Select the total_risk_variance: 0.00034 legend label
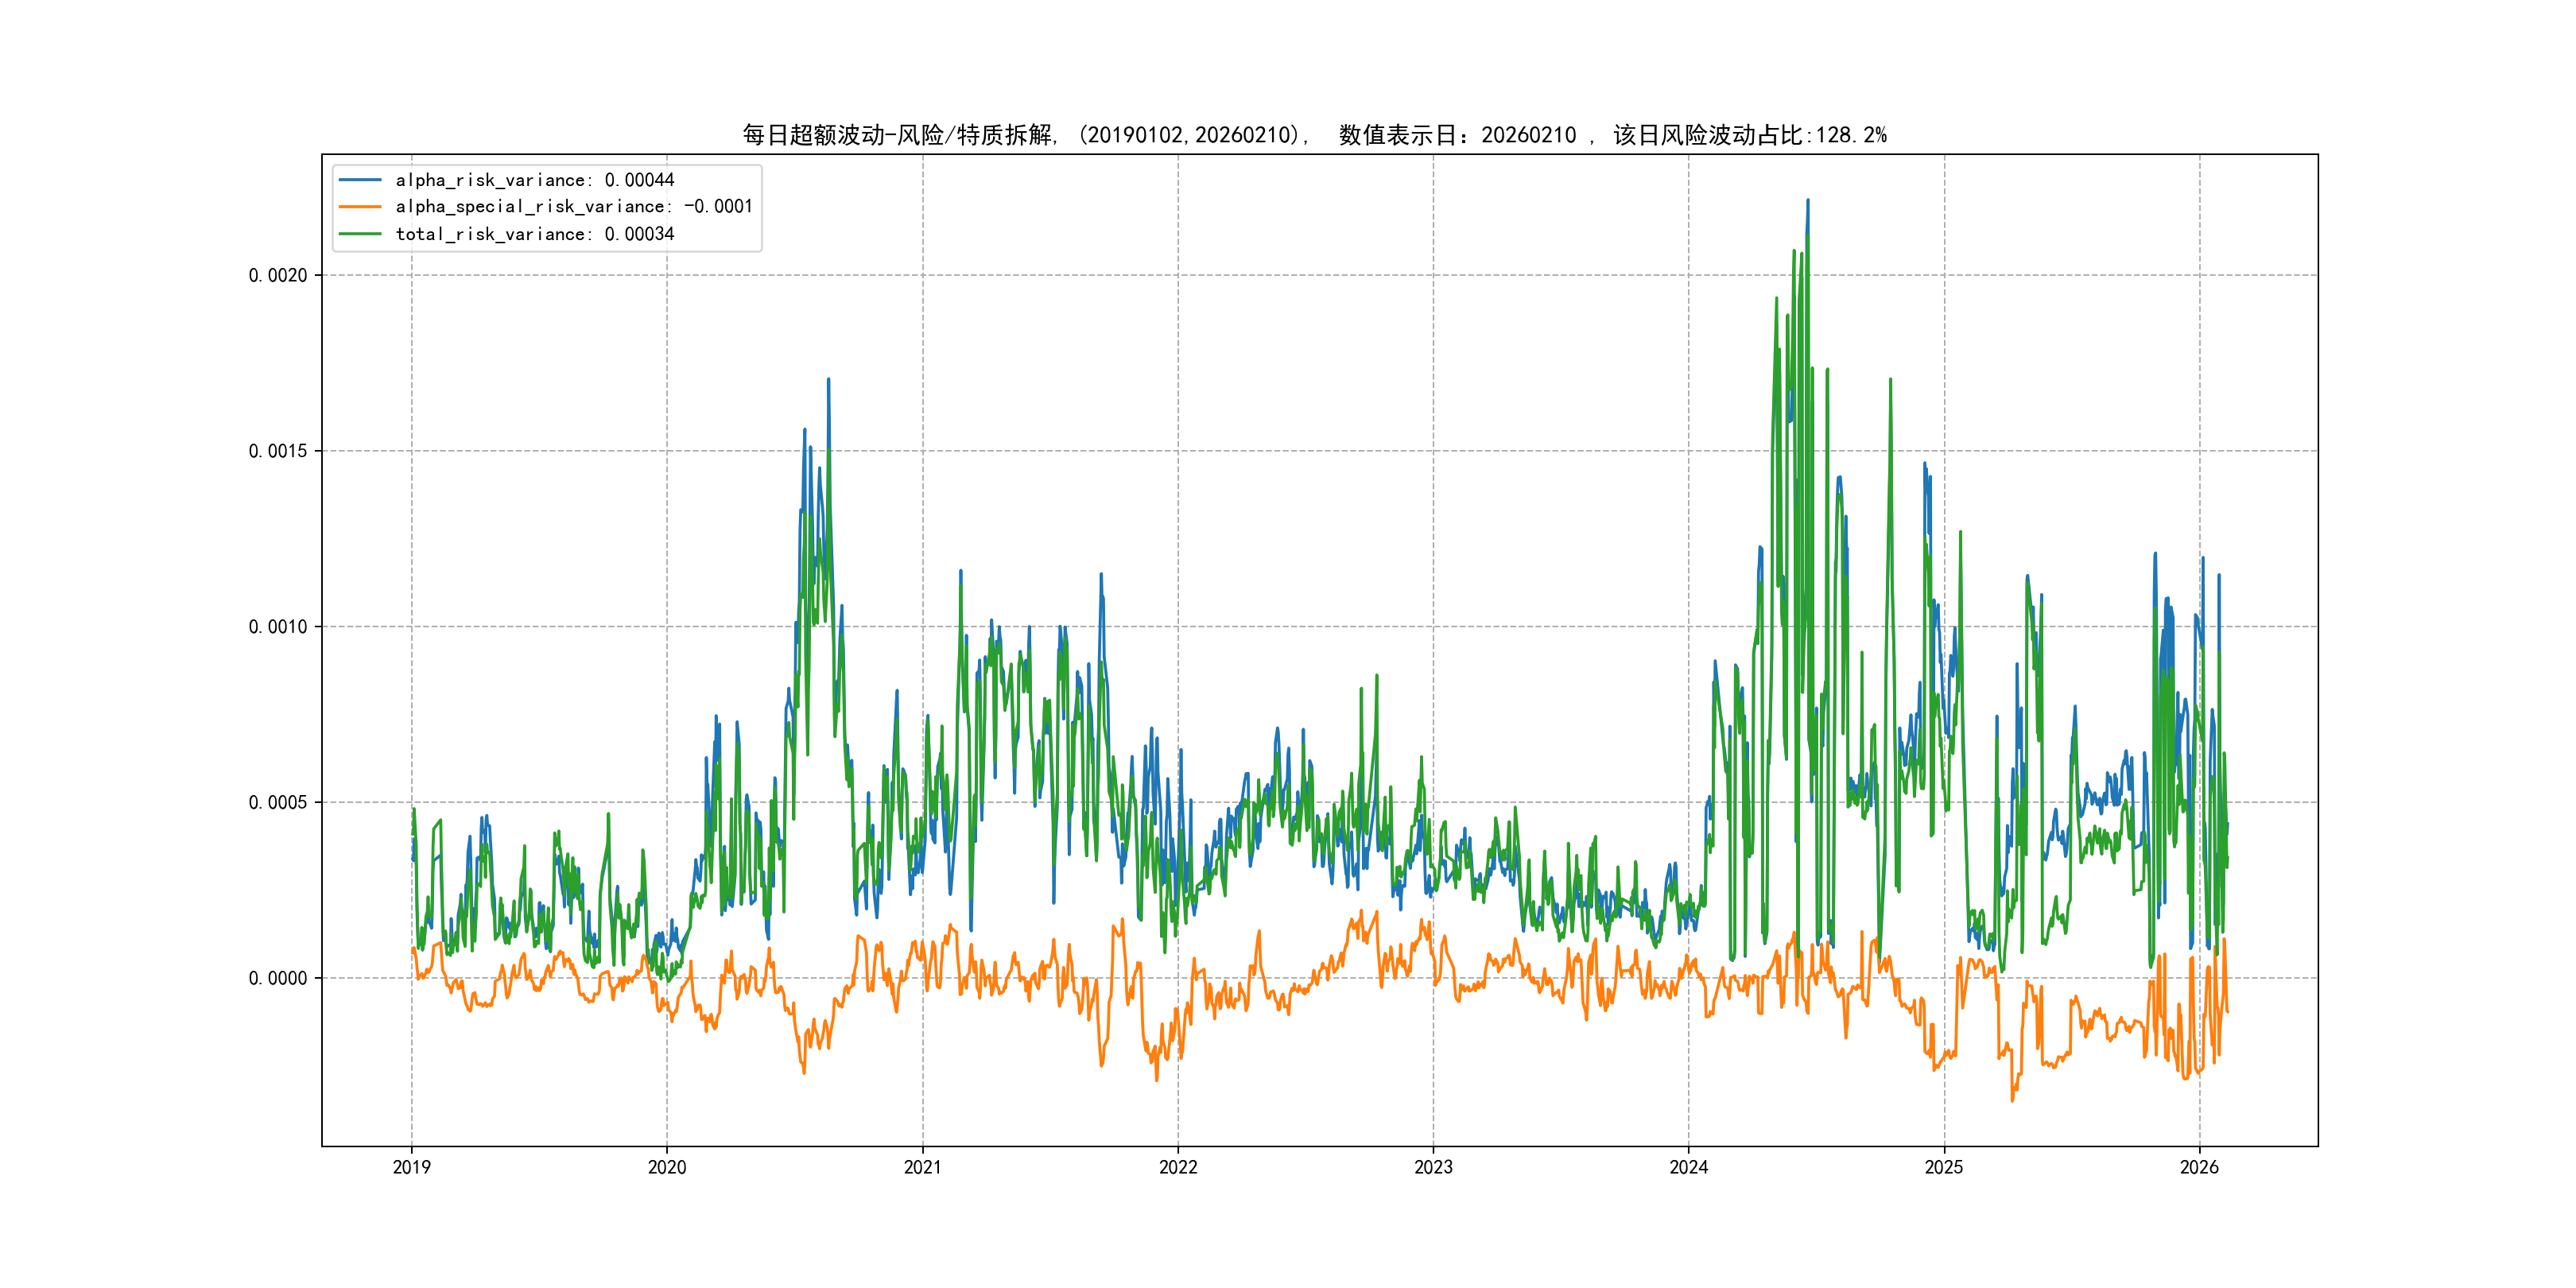The image size is (2576, 1288). coord(535,234)
